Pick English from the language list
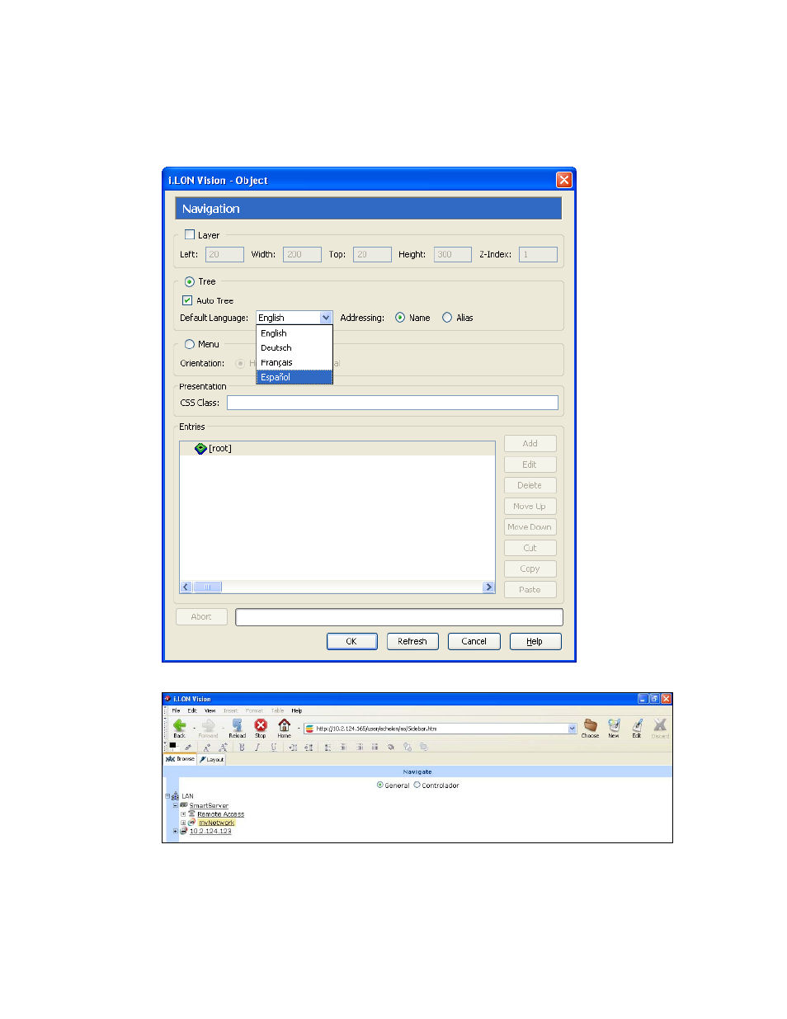This screenshot has height=1019, width=787. [x=295, y=333]
